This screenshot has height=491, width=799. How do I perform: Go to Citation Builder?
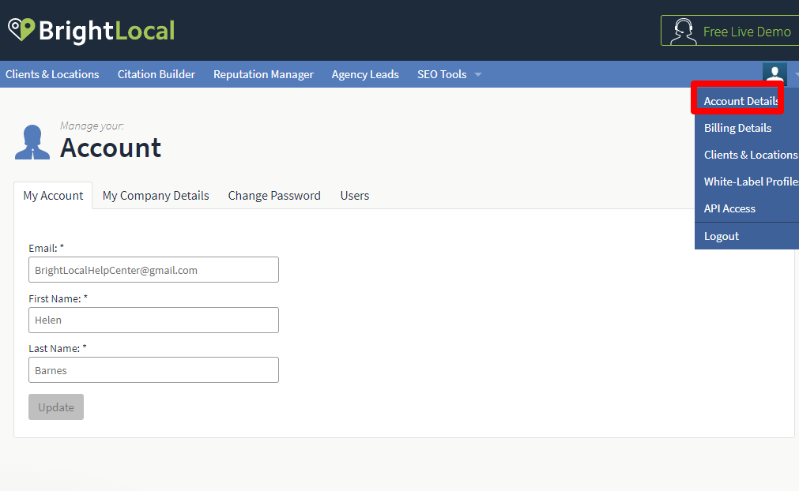pyautogui.click(x=156, y=74)
